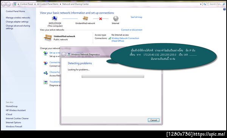Click the Internet globe icon

click(x=116, y=19)
